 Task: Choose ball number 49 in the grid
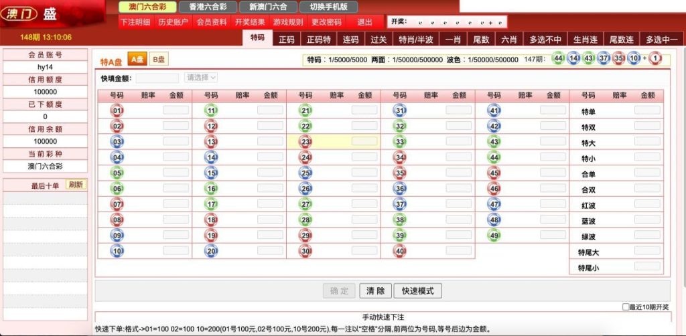click(494, 235)
